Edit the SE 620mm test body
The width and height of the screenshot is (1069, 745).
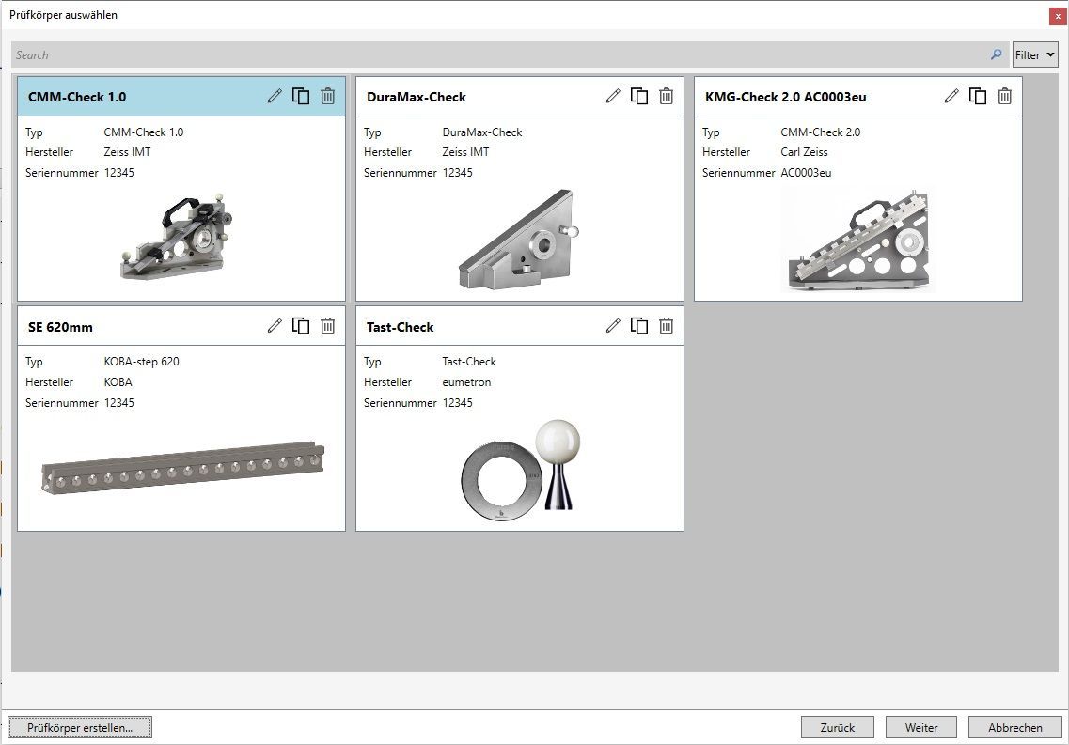click(275, 326)
